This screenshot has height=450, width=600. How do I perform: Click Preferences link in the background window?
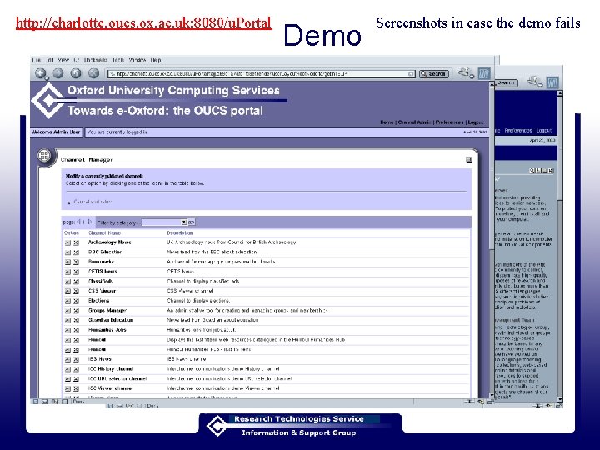point(518,131)
